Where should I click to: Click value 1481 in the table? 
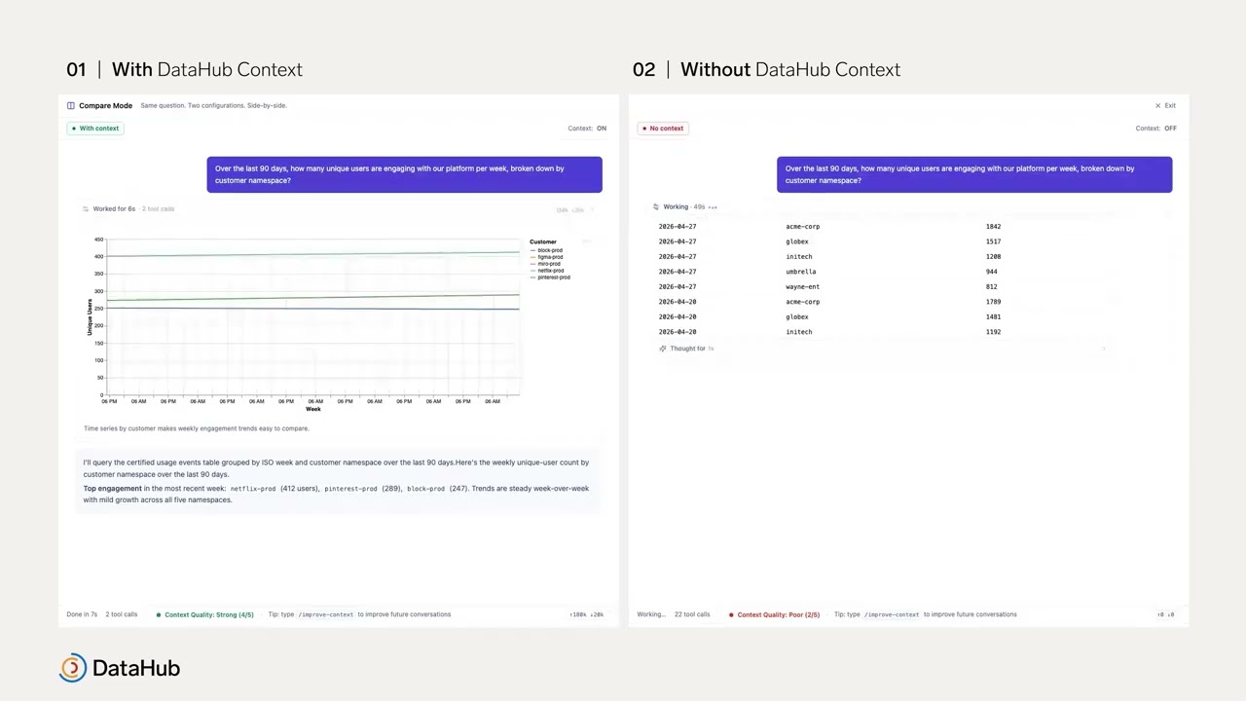993,317
